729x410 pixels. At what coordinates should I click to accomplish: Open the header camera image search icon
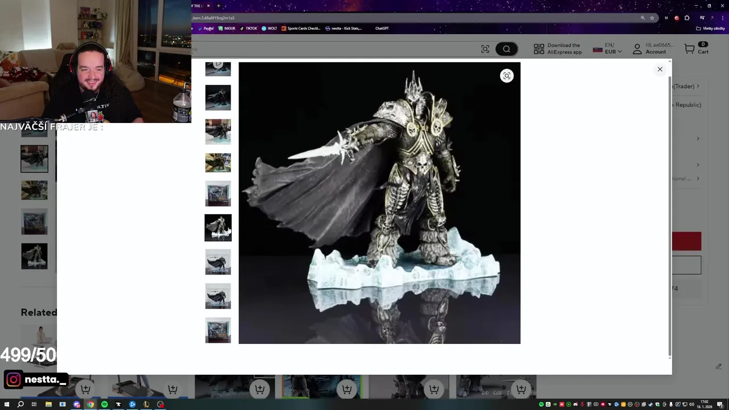[485, 49]
